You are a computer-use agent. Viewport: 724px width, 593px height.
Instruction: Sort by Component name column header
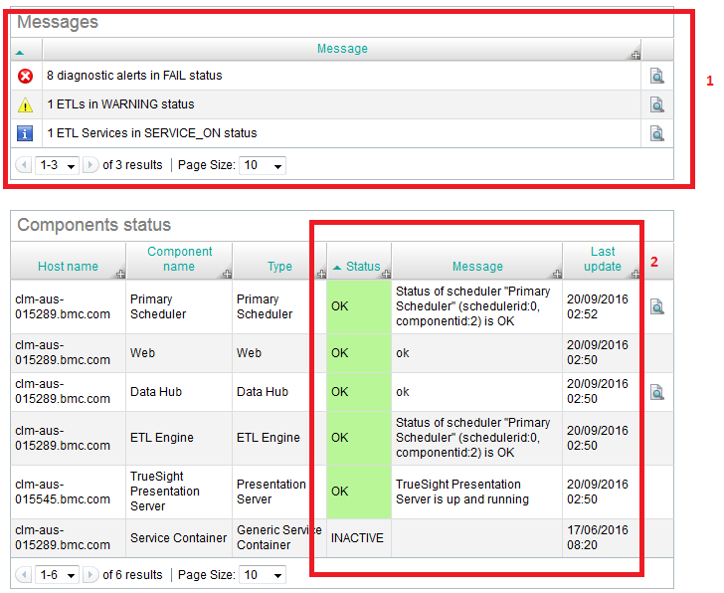pos(179,259)
